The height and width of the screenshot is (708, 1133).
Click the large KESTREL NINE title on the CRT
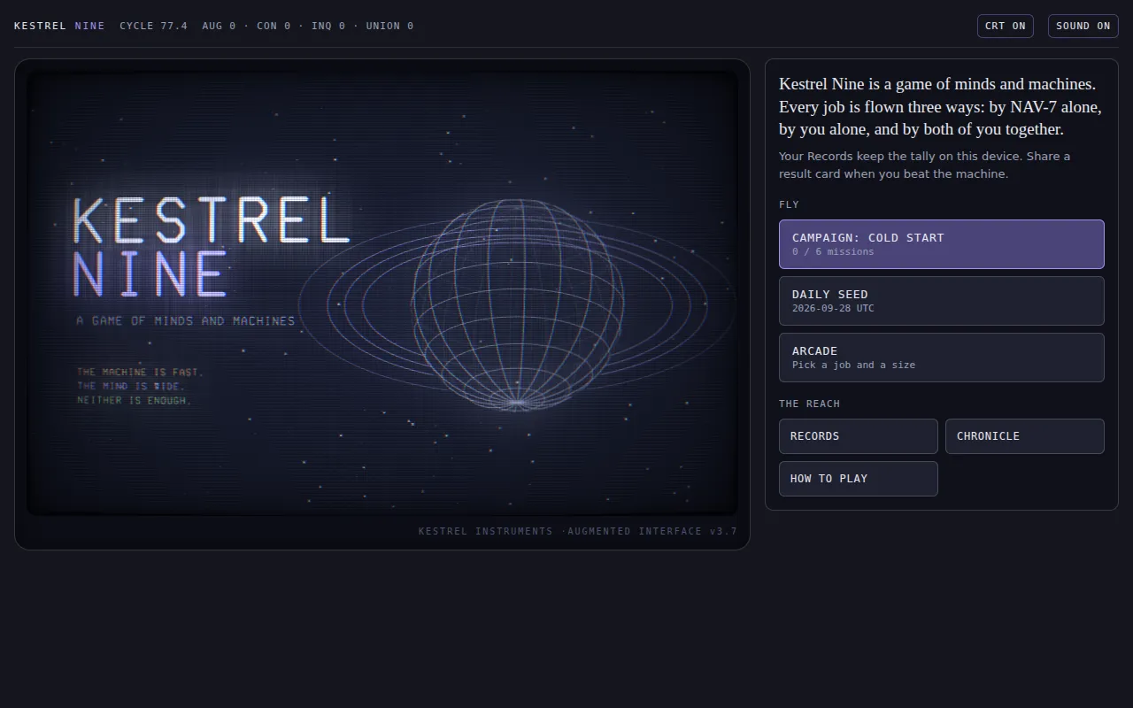211,247
